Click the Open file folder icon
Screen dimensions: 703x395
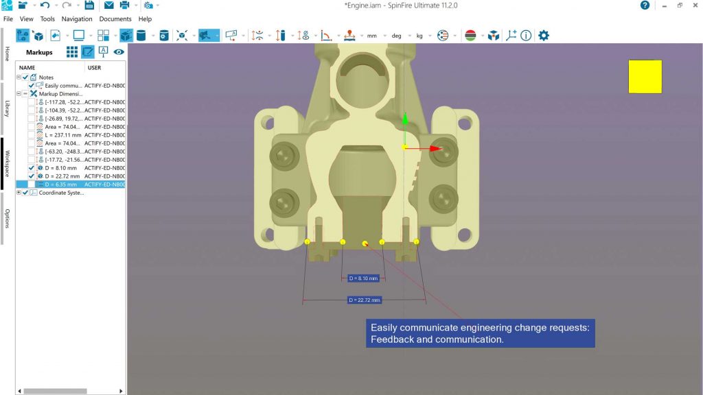click(x=23, y=5)
